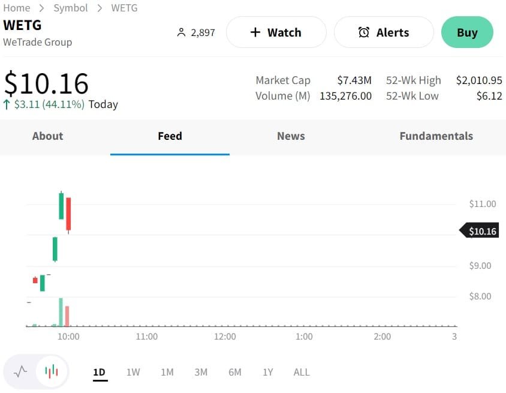The height and width of the screenshot is (393, 506).
Task: Show ALL time chart history
Action: (x=302, y=372)
